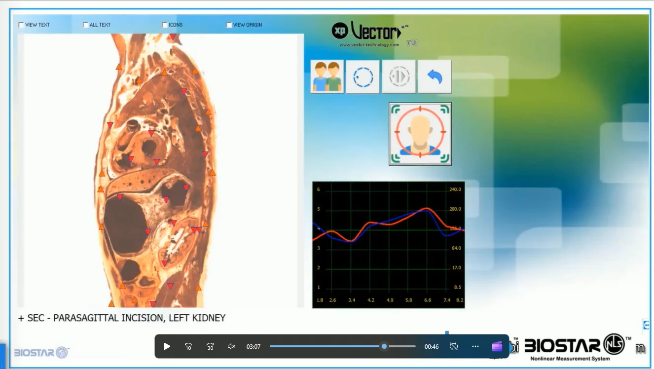Click the purple clip editor icon
Screen dimensions: 654x369
click(x=497, y=346)
